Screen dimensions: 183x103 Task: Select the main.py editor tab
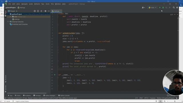pyautogui.click(x=56, y=11)
